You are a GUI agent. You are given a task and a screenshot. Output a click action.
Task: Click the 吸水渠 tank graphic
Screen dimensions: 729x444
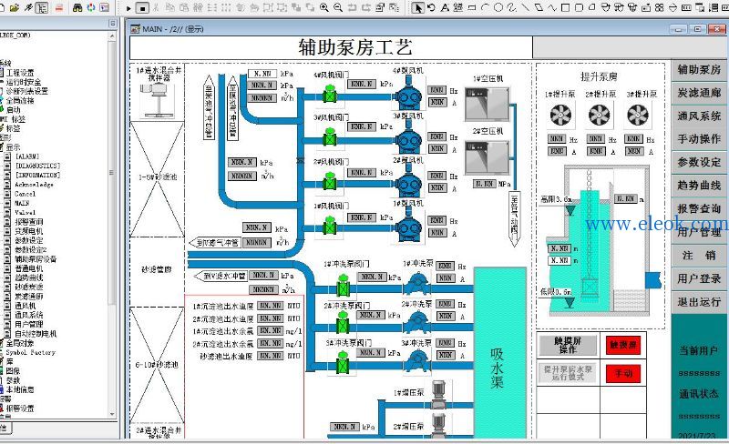pyautogui.click(x=500, y=353)
